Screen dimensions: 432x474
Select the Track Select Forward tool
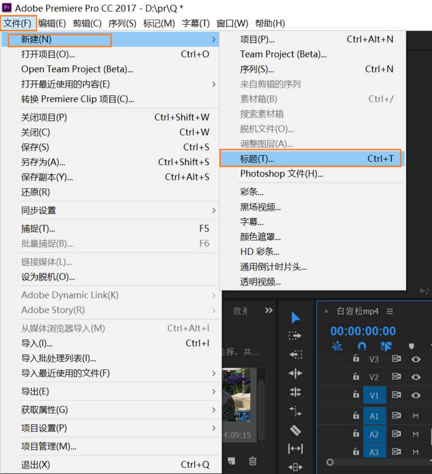click(295, 336)
